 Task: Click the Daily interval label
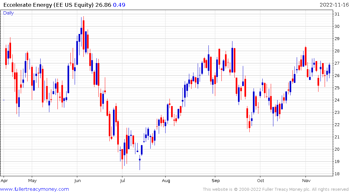[x=8, y=13]
